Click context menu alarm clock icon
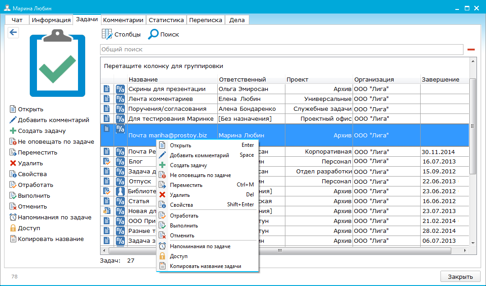Screen dimensions: 486x286 point(162,246)
